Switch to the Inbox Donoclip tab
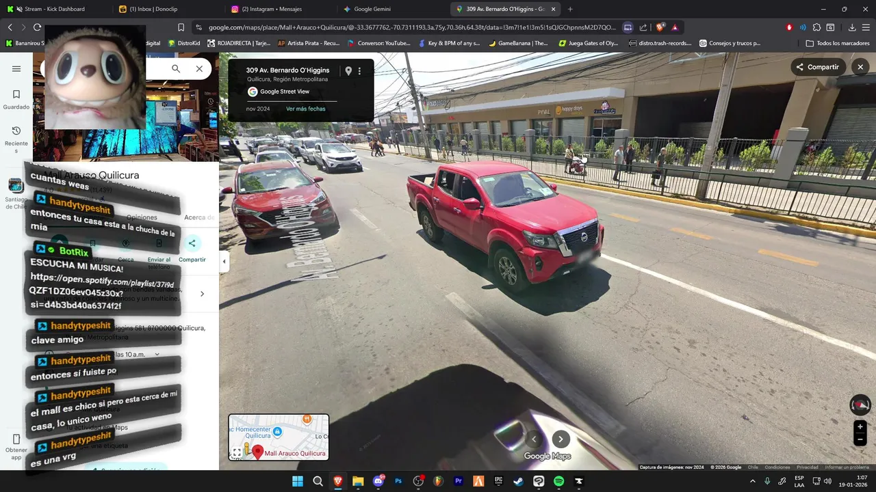 166,9
